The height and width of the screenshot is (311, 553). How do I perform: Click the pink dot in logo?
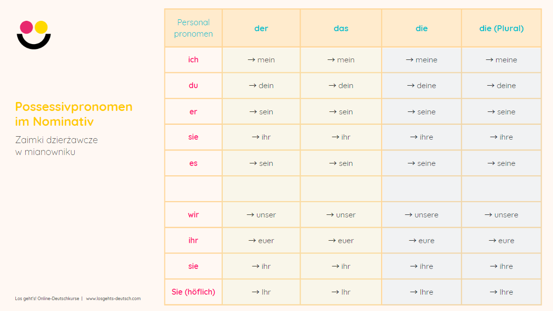pos(26,27)
